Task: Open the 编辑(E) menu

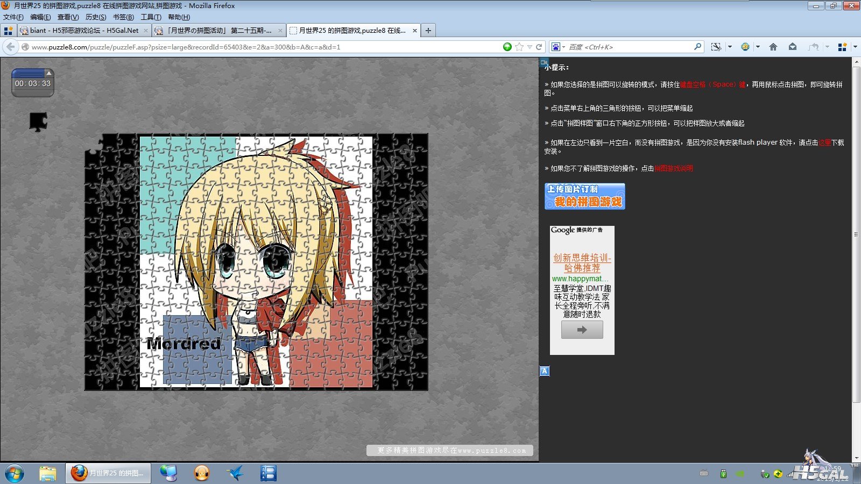Action: (x=40, y=17)
